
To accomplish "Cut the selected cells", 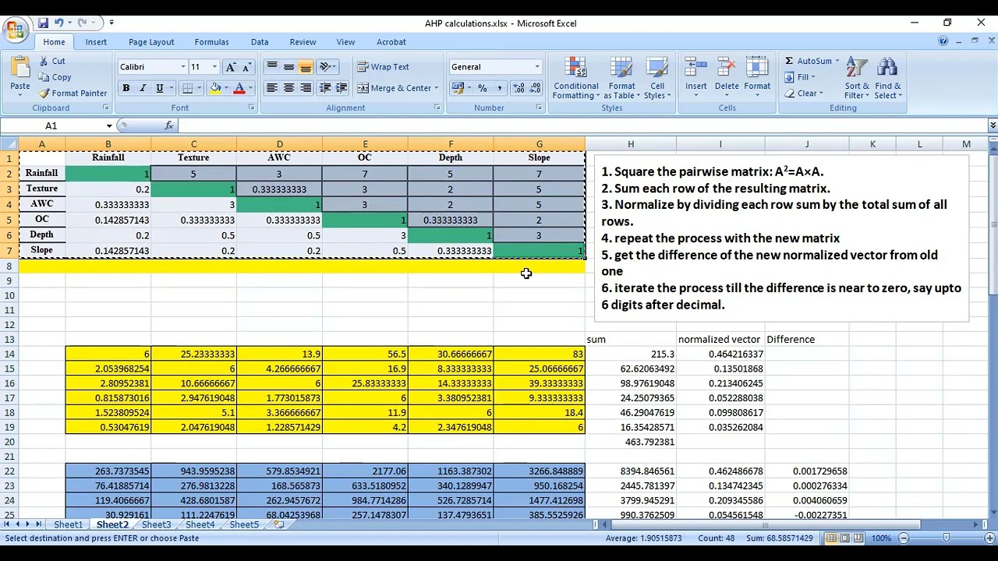I will [52, 61].
